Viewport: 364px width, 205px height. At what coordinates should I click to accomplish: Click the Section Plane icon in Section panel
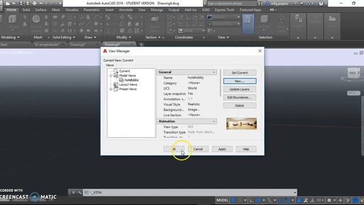[x=155, y=19]
